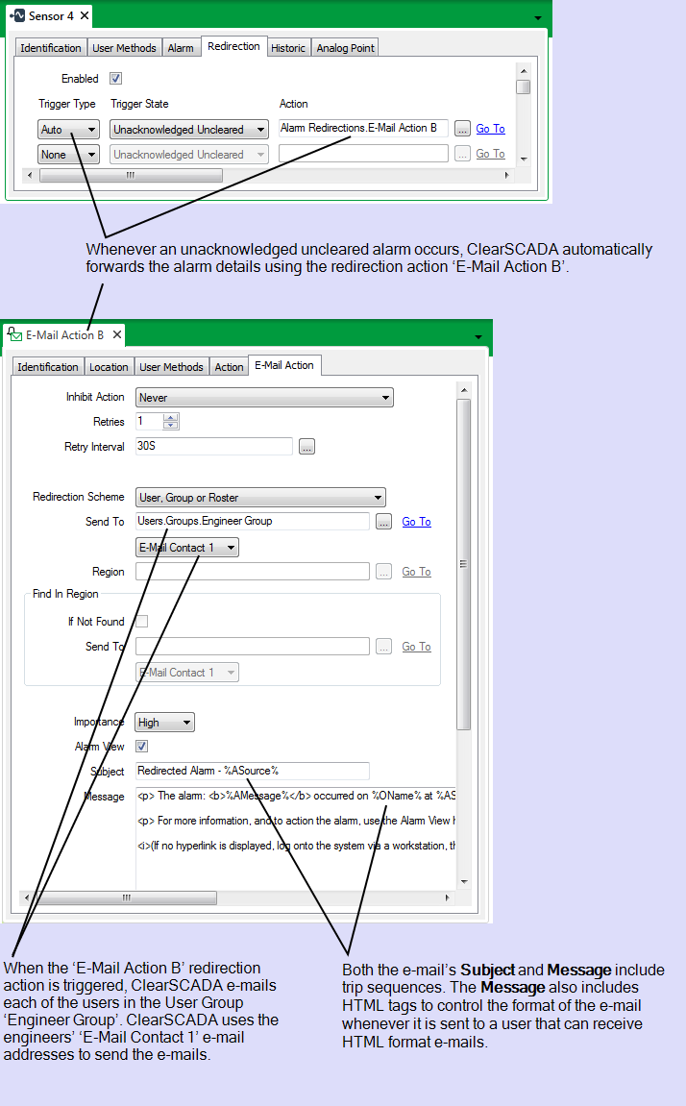The width and height of the screenshot is (686, 1106).
Task: Click the Retries value field
Action: pos(149,422)
